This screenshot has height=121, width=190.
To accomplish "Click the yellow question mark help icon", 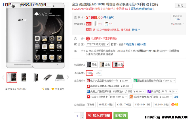I will 177,104.
